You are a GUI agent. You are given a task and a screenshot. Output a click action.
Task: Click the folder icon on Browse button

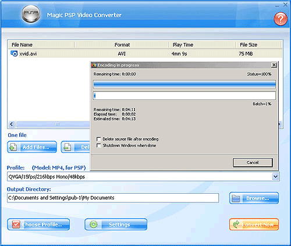[x=236, y=198]
